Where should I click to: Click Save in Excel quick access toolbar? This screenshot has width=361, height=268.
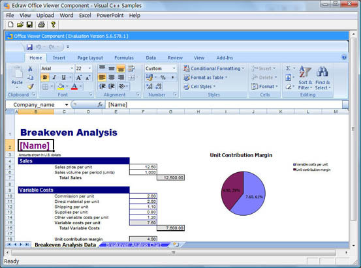(29, 47)
